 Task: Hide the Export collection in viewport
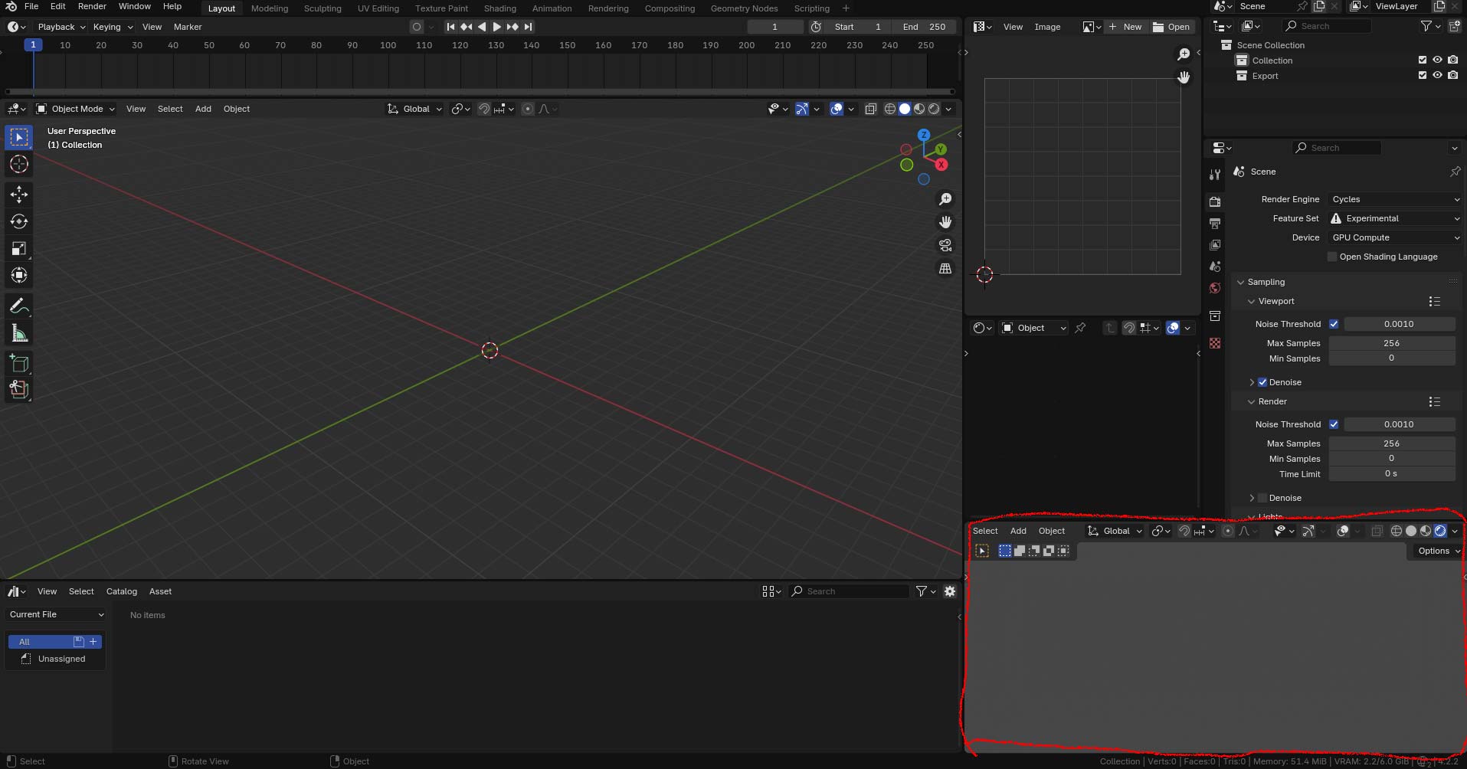(x=1437, y=76)
